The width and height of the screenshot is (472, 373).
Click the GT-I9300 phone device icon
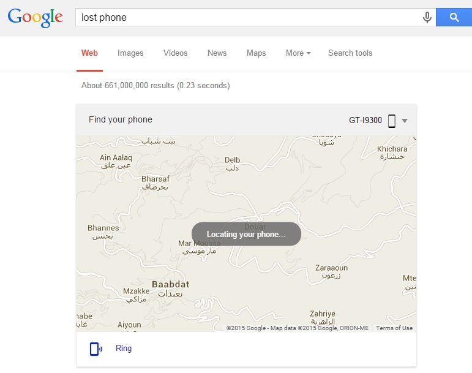point(392,121)
